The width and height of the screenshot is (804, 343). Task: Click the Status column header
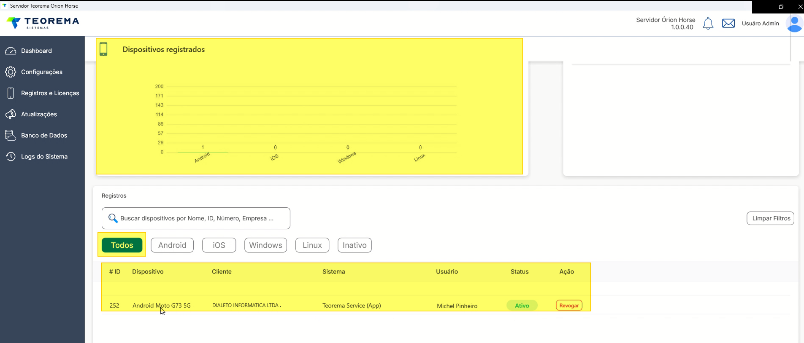coord(520,272)
